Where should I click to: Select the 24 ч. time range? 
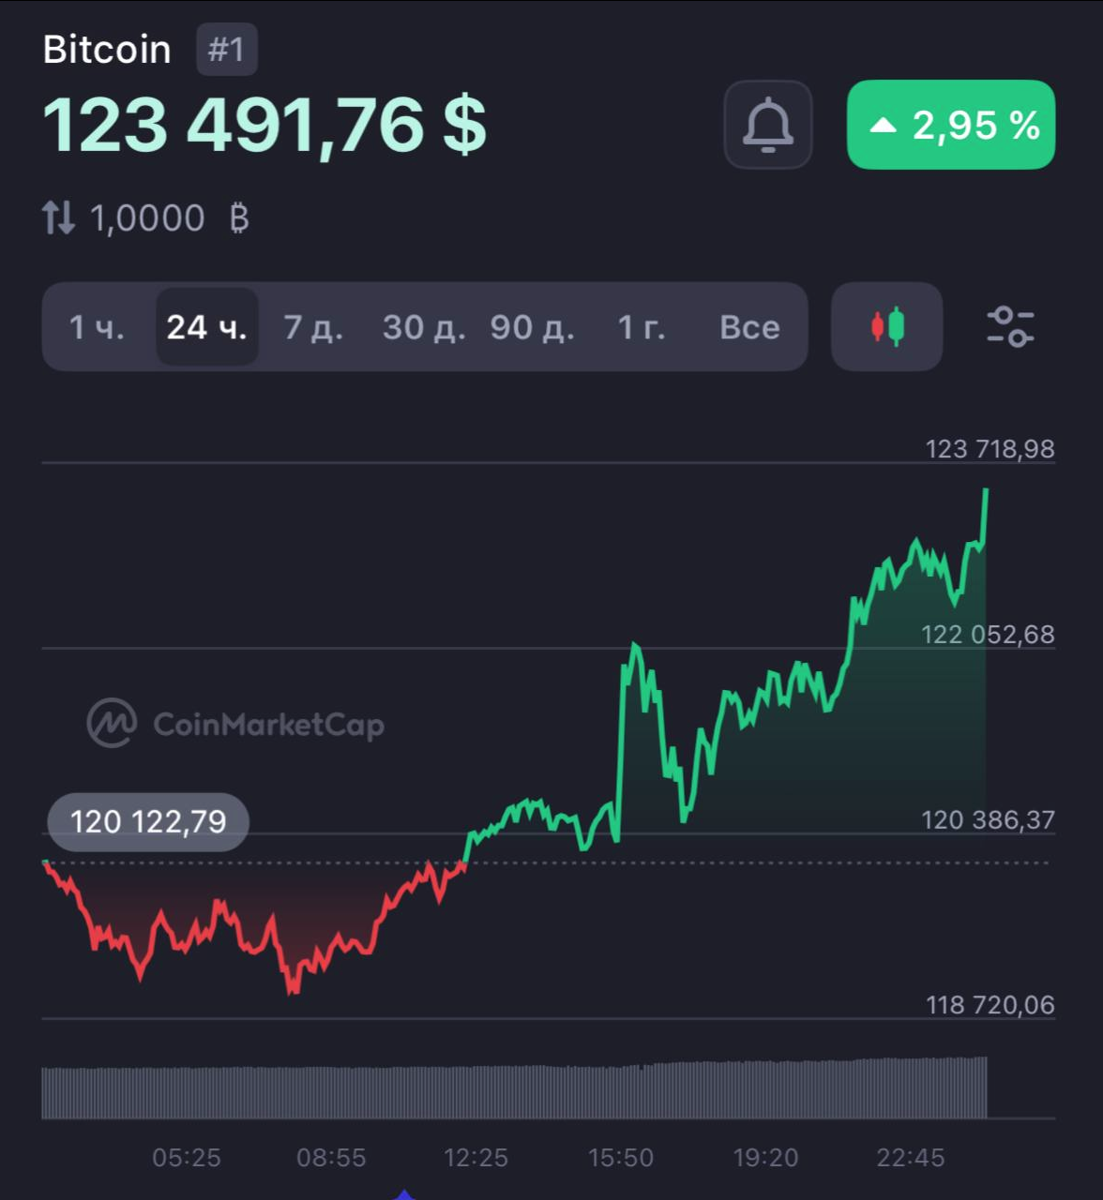(206, 327)
